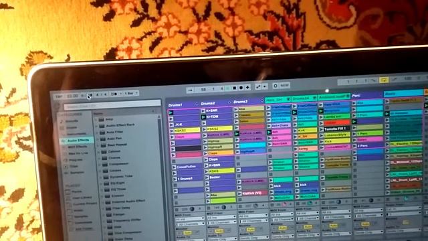
Task: Toggle the yellow loop switch
Action: (x=383, y=80)
